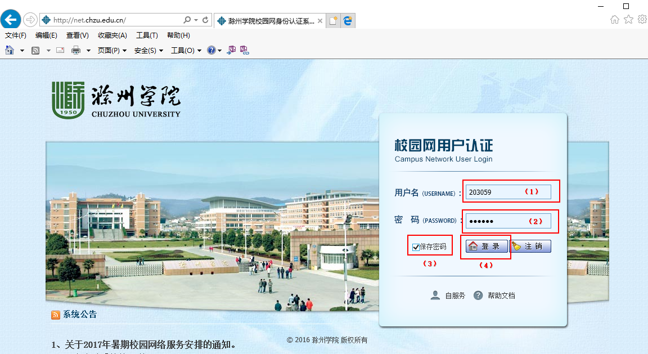The image size is (648, 354).
Task: Click the blue Help question mark icon
Action: (211, 51)
